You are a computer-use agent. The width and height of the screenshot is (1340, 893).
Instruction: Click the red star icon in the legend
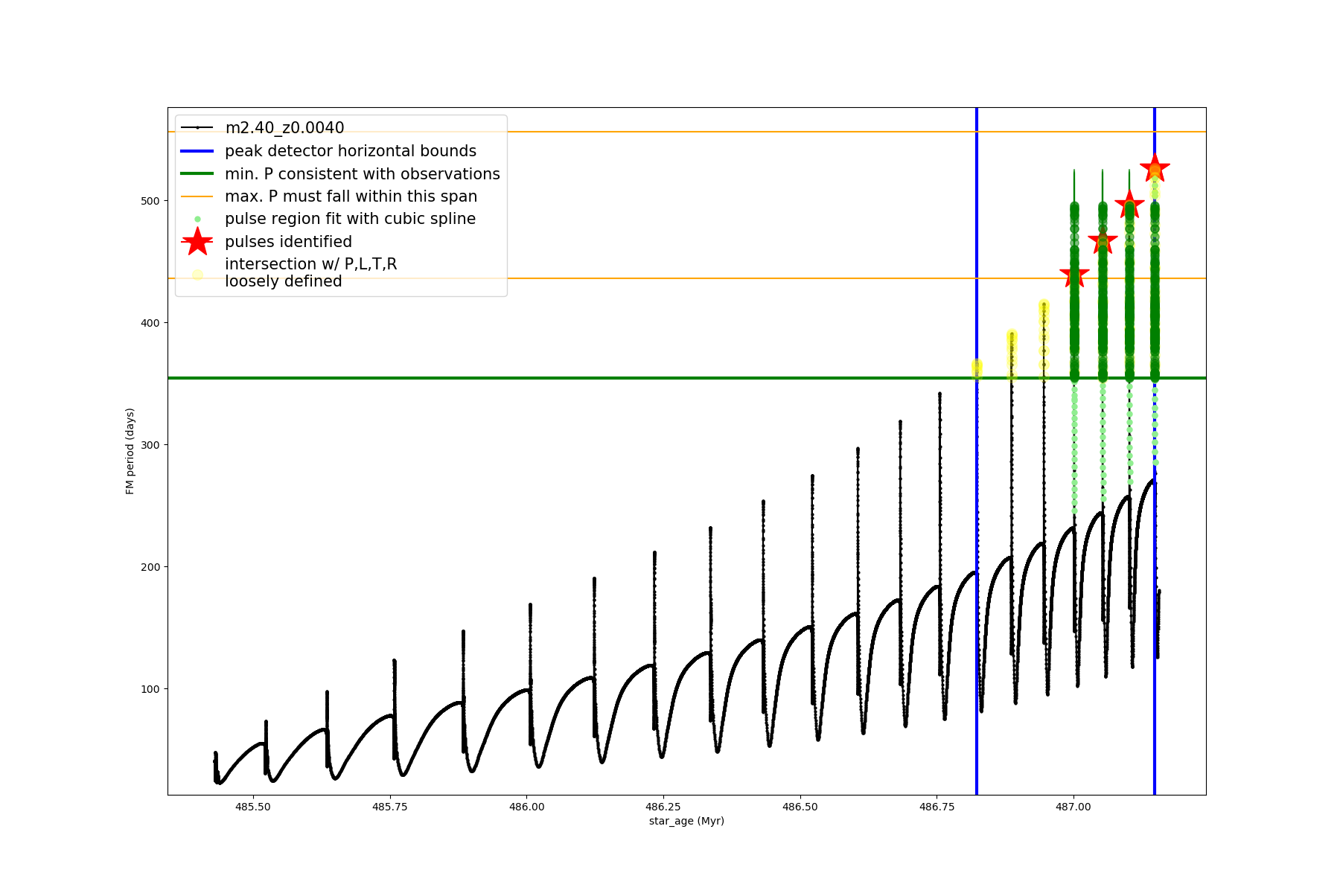pyautogui.click(x=197, y=241)
